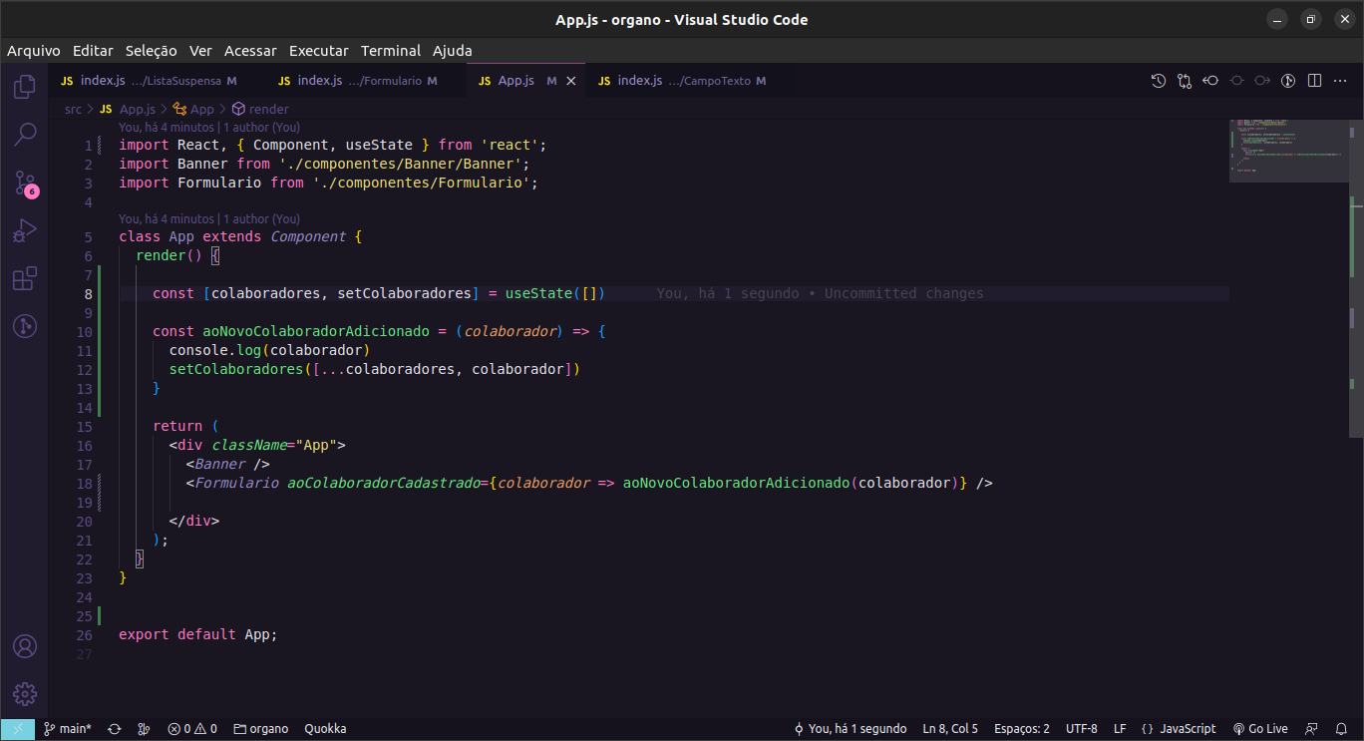Click the git graph status bar icon
The image size is (1364, 741).
[144, 729]
